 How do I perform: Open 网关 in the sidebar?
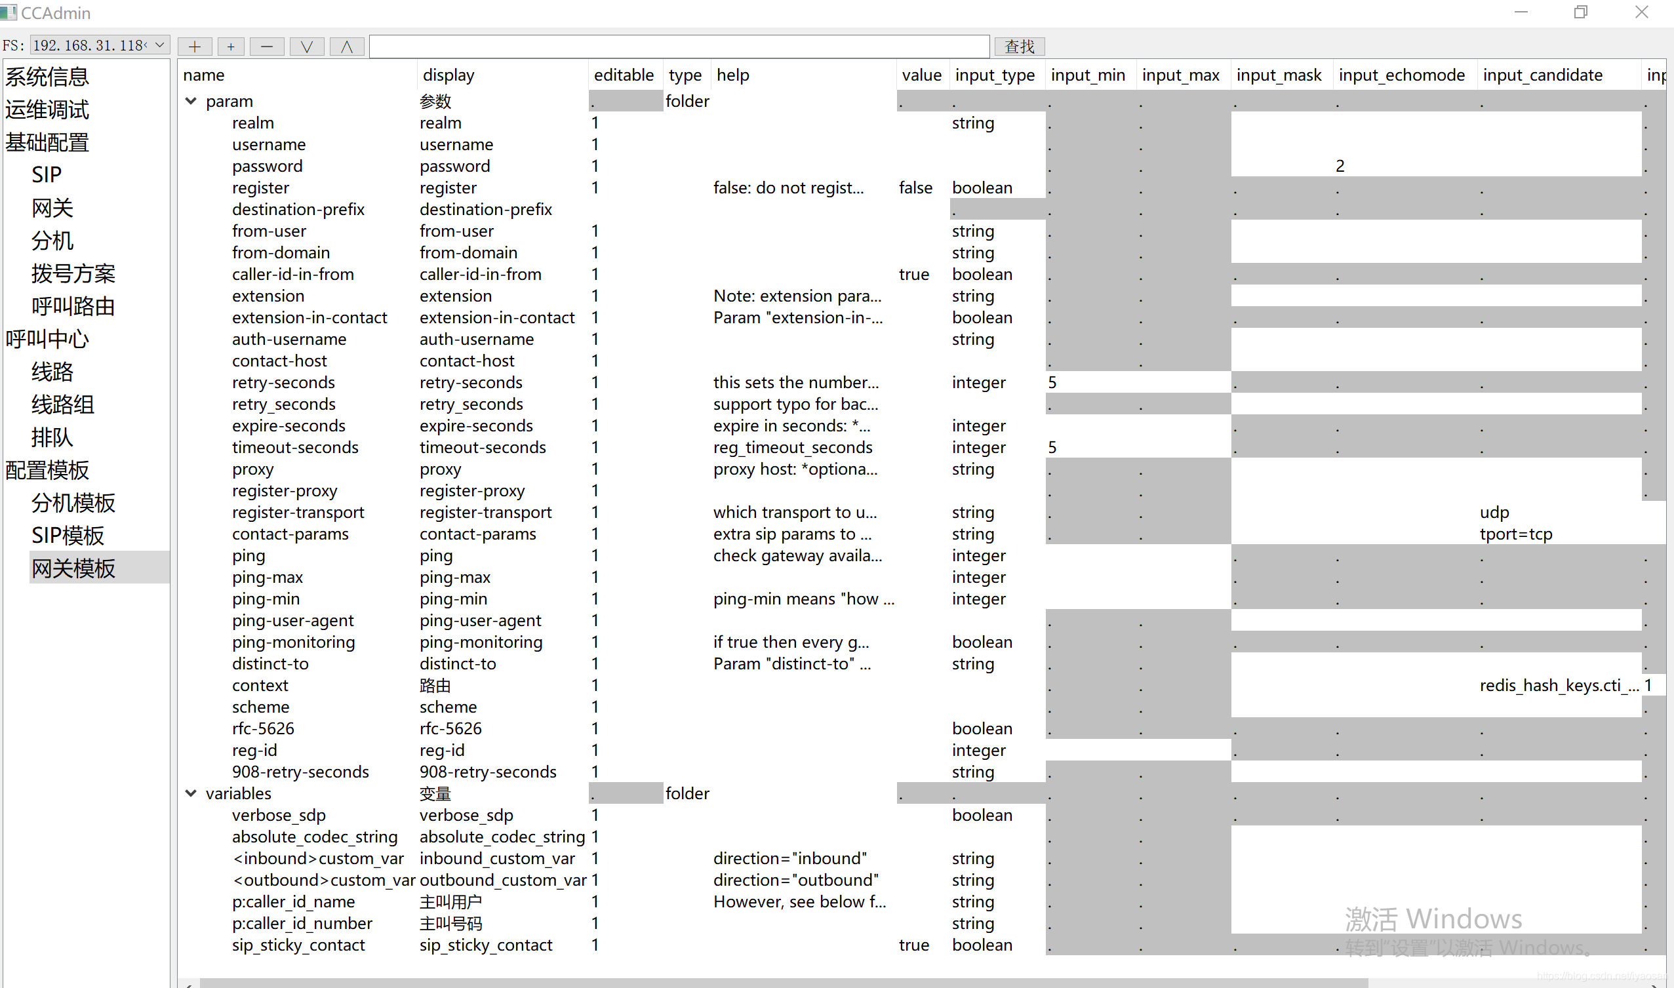[x=52, y=208]
